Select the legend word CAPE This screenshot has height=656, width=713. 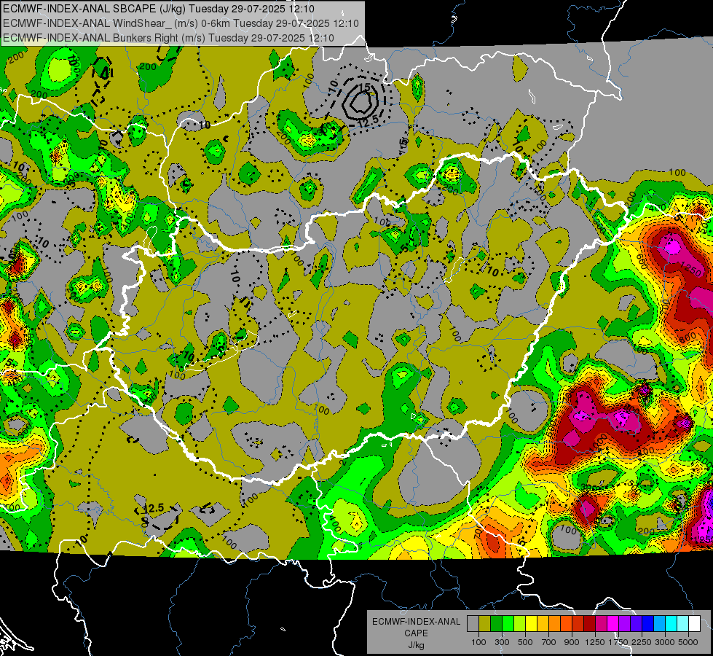click(416, 633)
